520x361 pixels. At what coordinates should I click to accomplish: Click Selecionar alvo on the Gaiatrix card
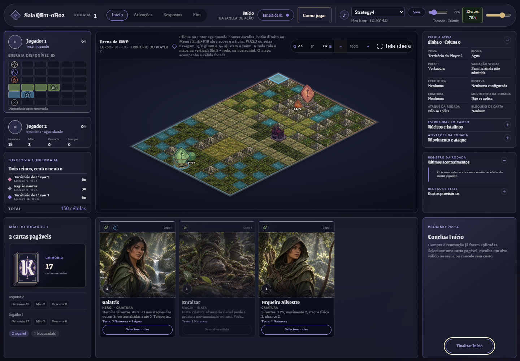tap(138, 330)
